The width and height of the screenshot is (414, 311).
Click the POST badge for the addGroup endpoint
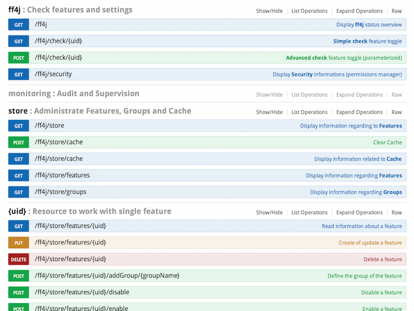[x=18, y=276]
